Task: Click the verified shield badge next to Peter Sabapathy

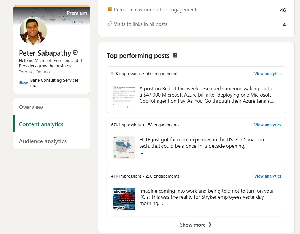Action: pyautogui.click(x=75, y=52)
